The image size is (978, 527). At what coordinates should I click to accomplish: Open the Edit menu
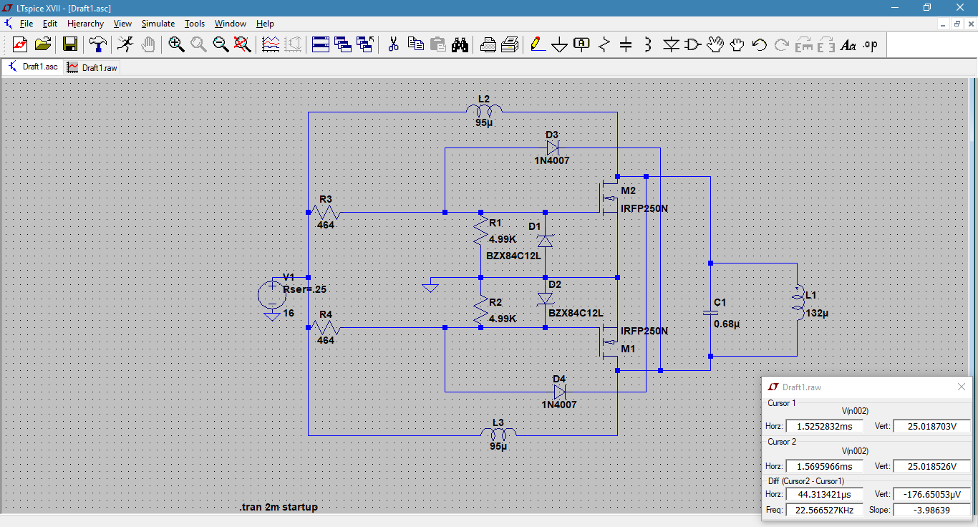(49, 24)
